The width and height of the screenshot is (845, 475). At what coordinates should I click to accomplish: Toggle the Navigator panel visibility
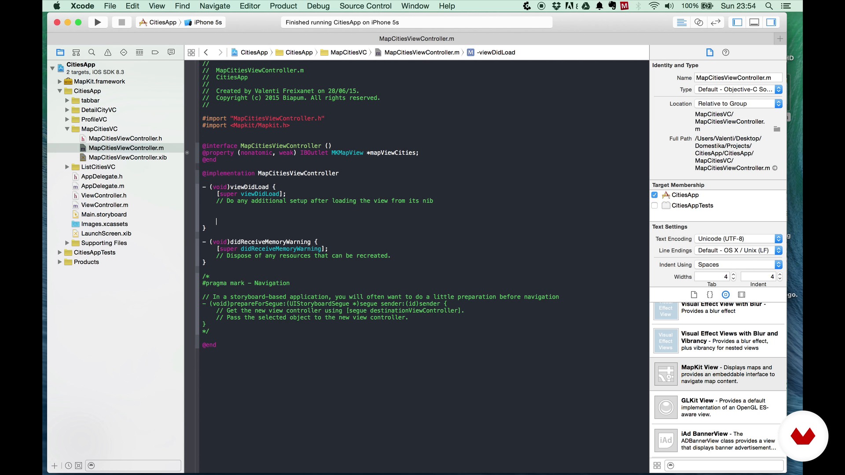tap(738, 22)
